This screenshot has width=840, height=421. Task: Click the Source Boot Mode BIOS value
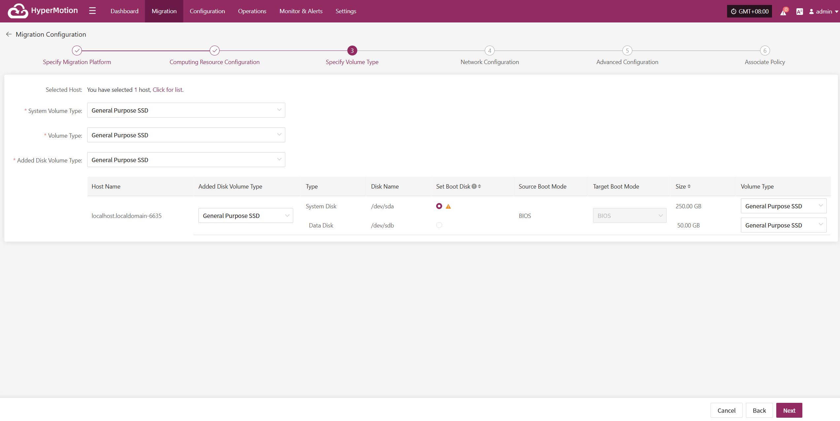(525, 216)
